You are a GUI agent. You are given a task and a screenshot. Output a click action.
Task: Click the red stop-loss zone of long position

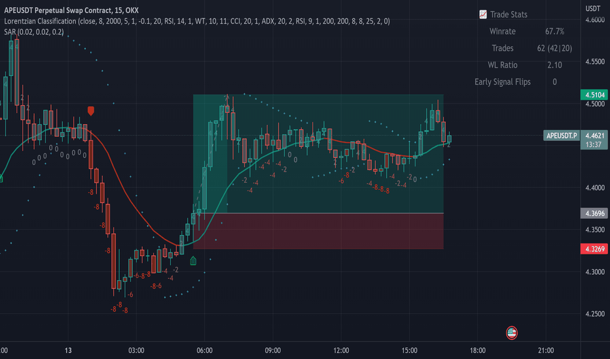tap(318, 231)
